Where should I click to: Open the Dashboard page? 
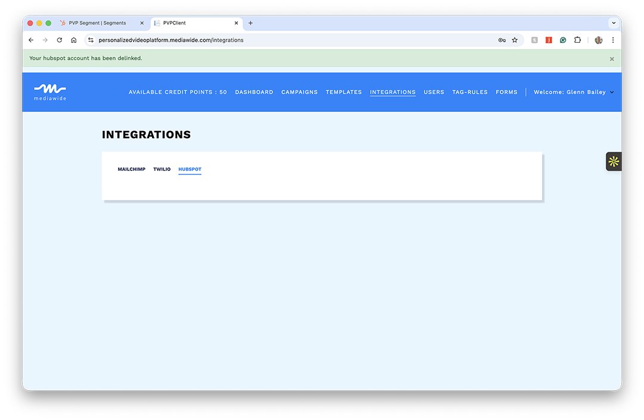[254, 92]
